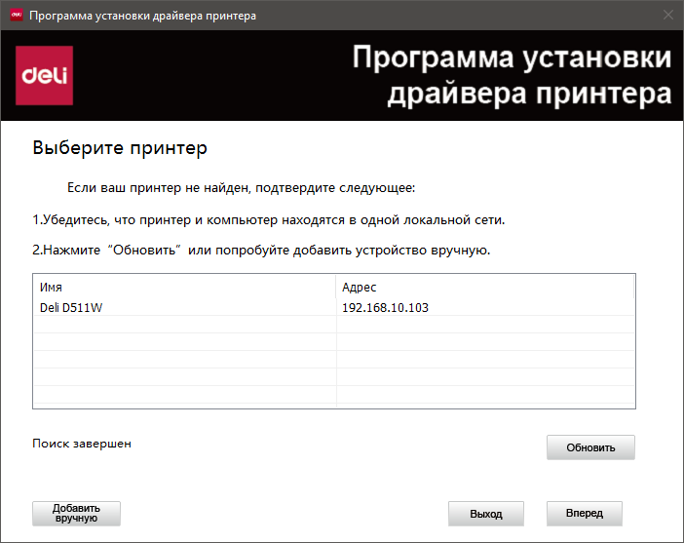This screenshot has width=684, height=543.
Task: Click the red Deli logo in banner
Action: point(44,75)
